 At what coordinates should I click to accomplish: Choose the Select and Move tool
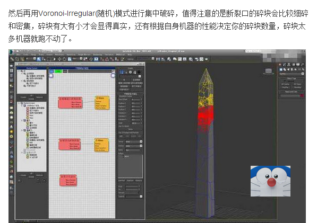coord(59,59)
